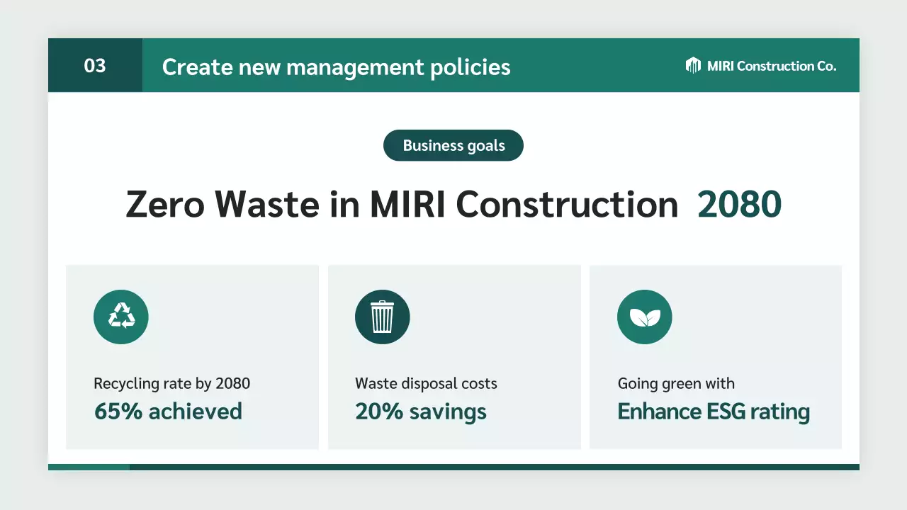Select the Create new management policies title
The height and width of the screenshot is (510, 907).
[336, 67]
